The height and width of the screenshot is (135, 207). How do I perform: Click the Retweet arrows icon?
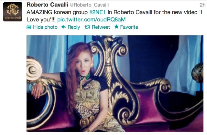(87, 27)
